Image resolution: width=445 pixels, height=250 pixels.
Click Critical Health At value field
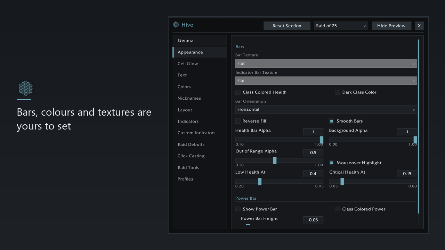[407, 173]
